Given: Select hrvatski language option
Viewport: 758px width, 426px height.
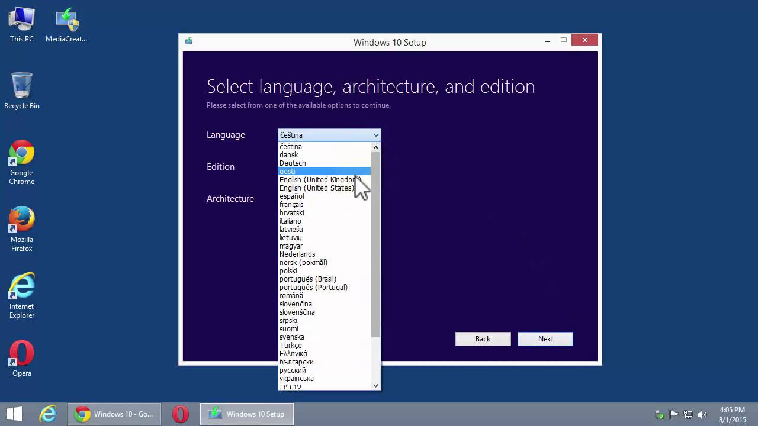Looking at the screenshot, I should click(325, 212).
